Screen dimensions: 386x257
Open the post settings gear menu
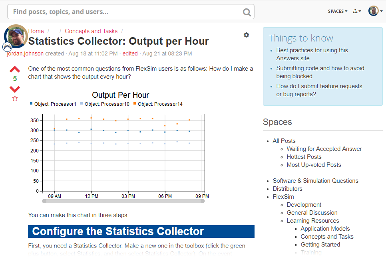[246, 35]
